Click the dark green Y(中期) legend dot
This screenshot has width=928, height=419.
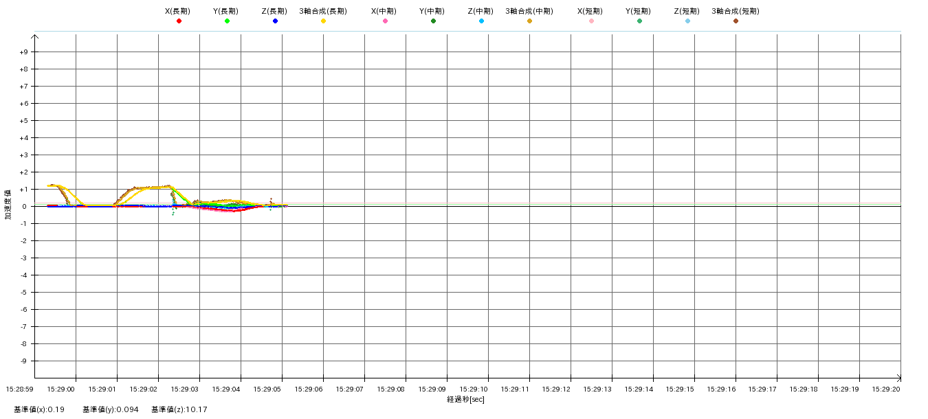coord(433,21)
